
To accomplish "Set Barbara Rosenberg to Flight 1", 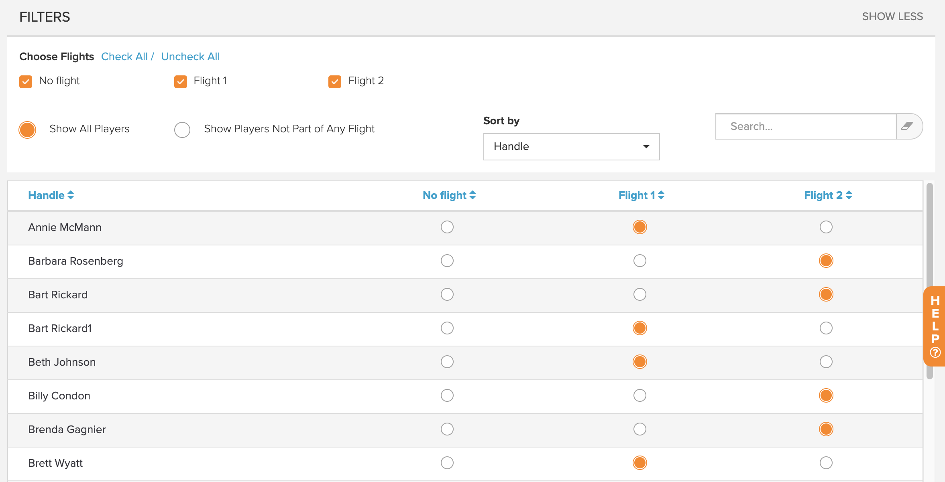I will coord(640,261).
